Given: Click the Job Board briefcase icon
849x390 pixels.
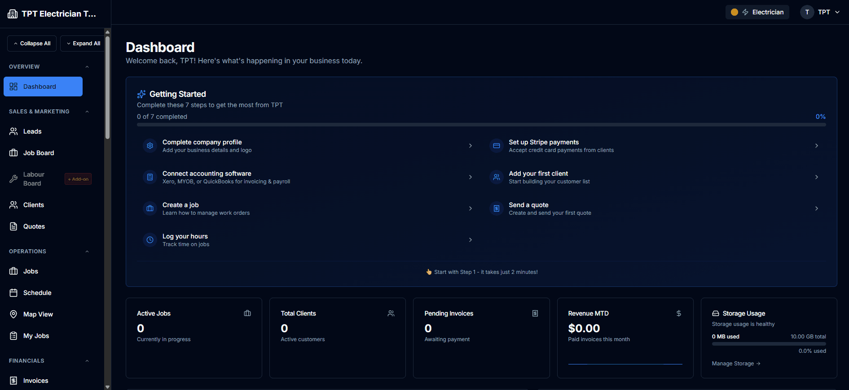Looking at the screenshot, I should tap(13, 153).
